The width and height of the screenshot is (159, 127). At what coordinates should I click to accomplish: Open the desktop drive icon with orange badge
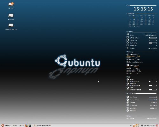tap(11, 4)
